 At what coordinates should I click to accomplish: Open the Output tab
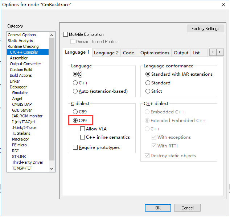coord(181,53)
